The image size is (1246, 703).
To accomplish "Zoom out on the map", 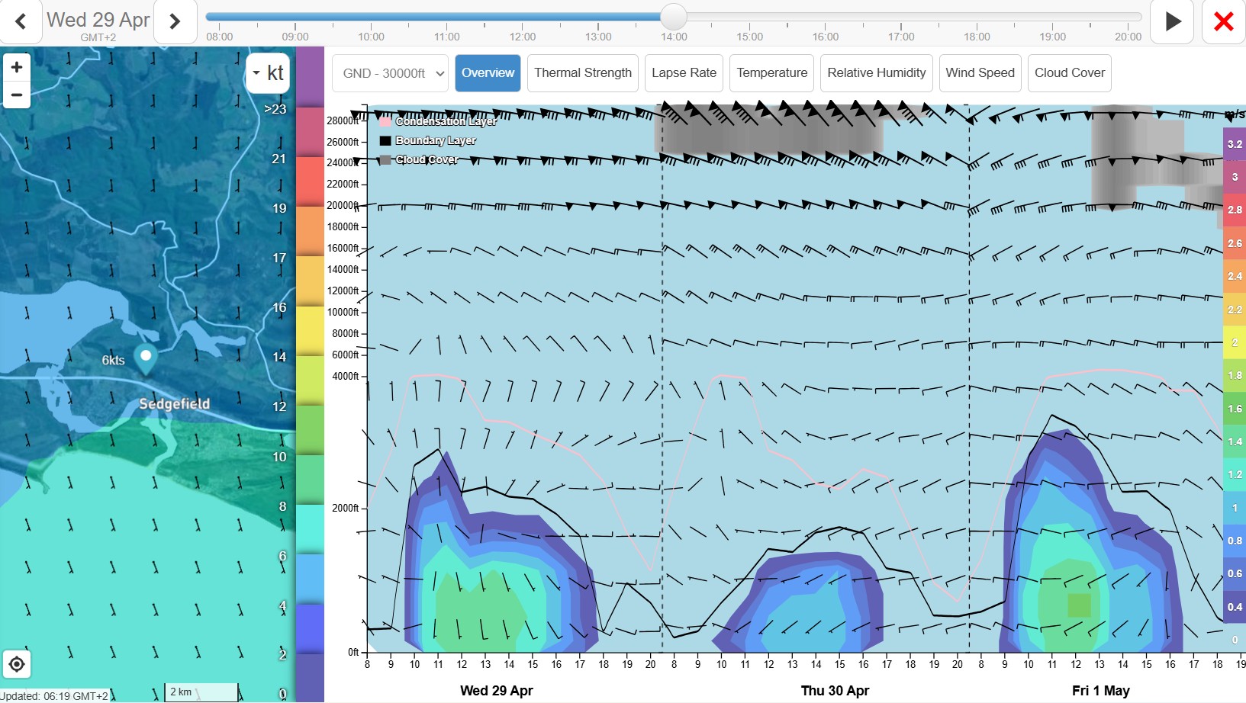I will point(17,95).
